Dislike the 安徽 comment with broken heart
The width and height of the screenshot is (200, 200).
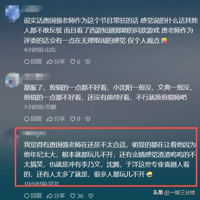click(x=88, y=119)
